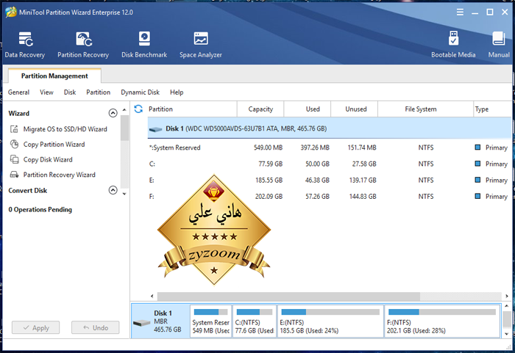Select the Partition Management tab
Screen dimensions: 515x353
(x=54, y=76)
